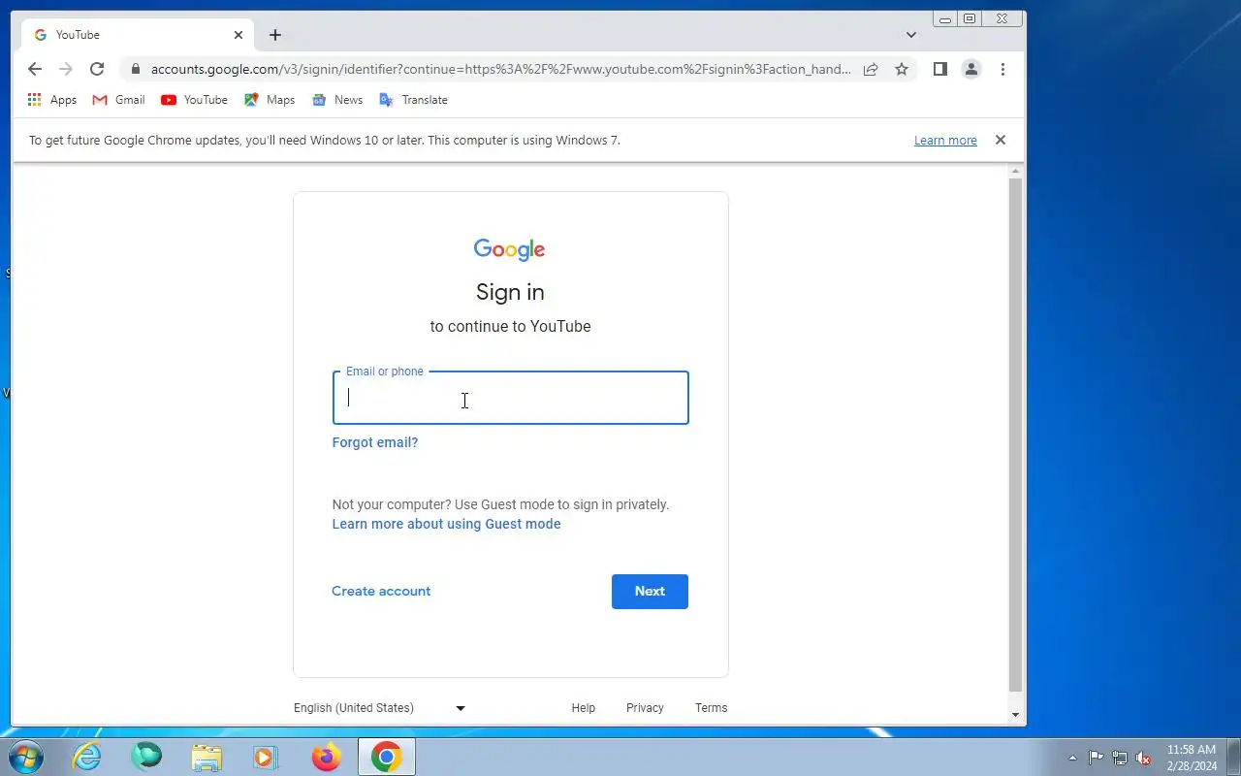Open the Help footer link
The image size is (1241, 776).
tap(584, 708)
